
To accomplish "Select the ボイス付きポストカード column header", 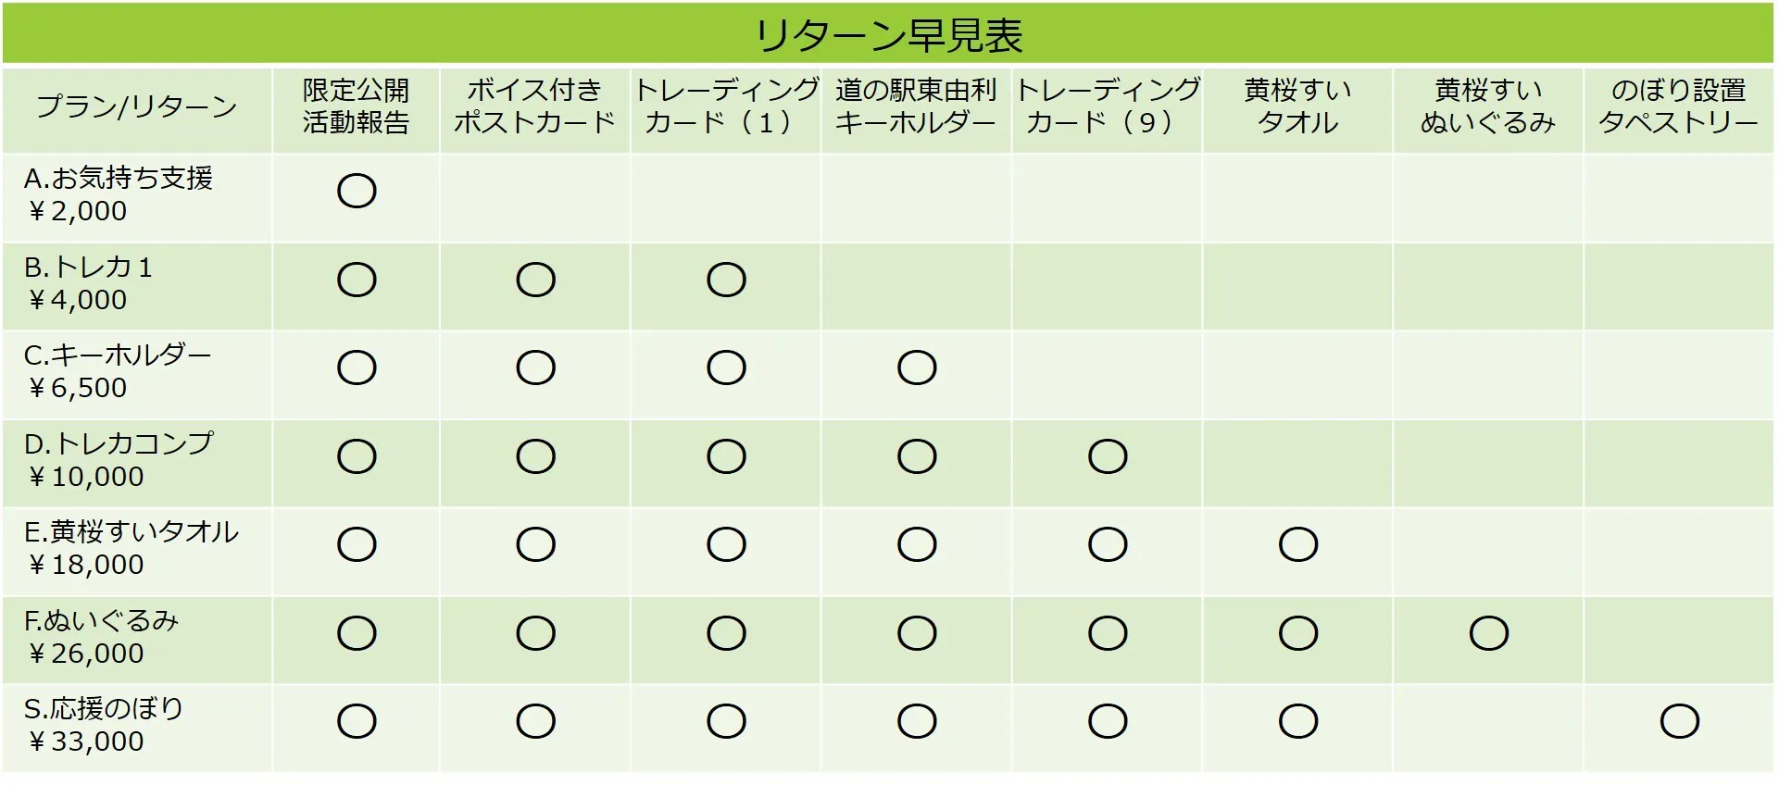I will pos(534,107).
